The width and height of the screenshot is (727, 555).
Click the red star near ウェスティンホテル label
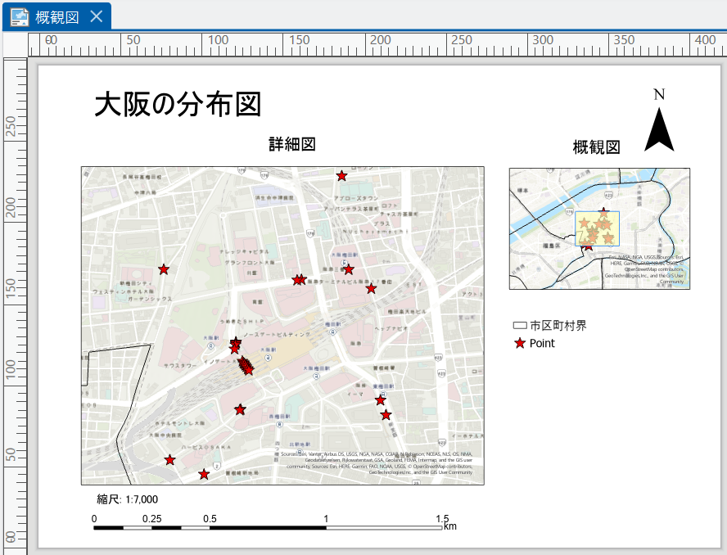coord(164,269)
